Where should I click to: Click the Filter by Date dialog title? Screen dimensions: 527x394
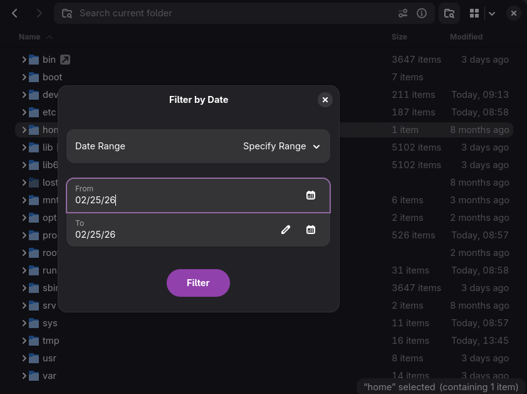coord(198,100)
